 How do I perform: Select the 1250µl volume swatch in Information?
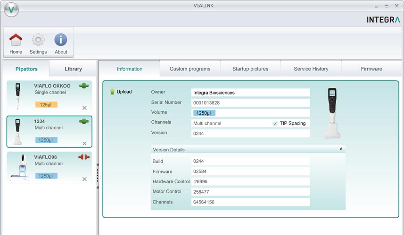click(204, 113)
